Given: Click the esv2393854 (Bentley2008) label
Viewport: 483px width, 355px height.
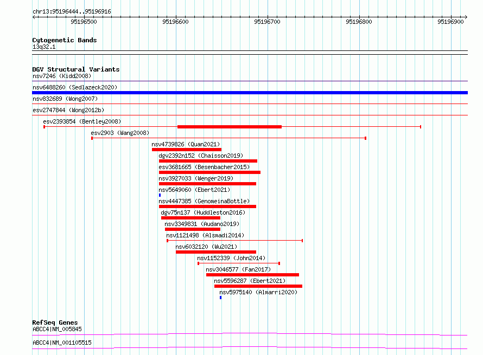Looking at the screenshot, I should pyautogui.click(x=82, y=121).
